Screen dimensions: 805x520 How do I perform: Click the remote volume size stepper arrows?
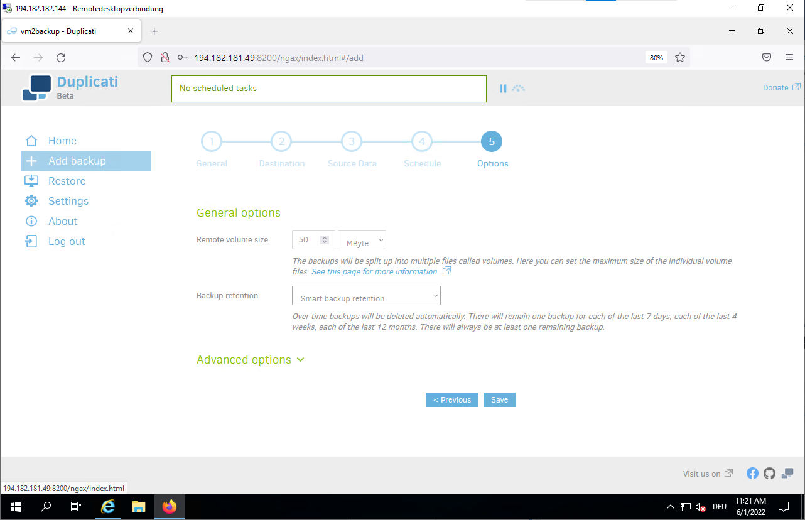coord(325,240)
